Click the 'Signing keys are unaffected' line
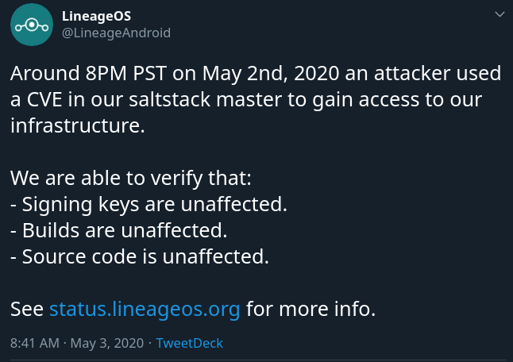The height and width of the screenshot is (362, 513). (148, 205)
